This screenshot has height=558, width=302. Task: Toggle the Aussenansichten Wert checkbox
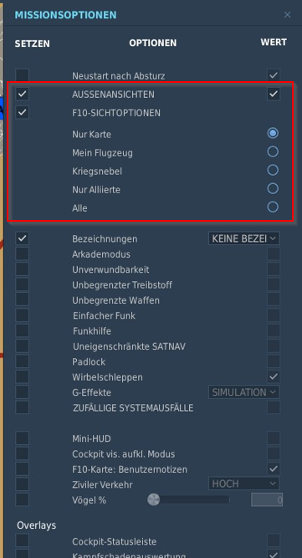(x=274, y=94)
